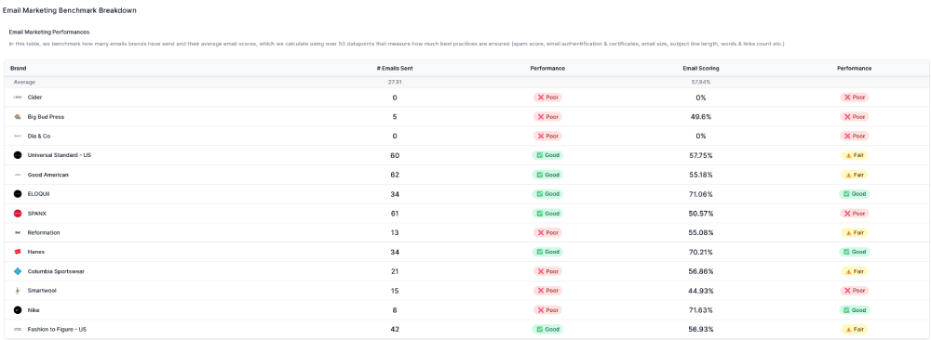Click the Cider brand name
The width and height of the screenshot is (931, 340).
tap(35, 98)
